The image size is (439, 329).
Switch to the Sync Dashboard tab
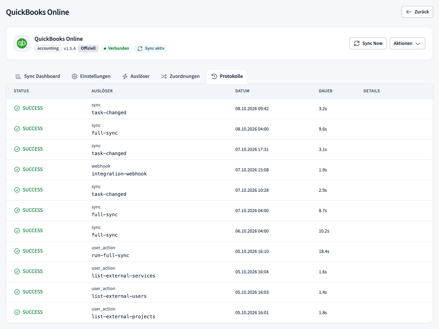coord(38,76)
